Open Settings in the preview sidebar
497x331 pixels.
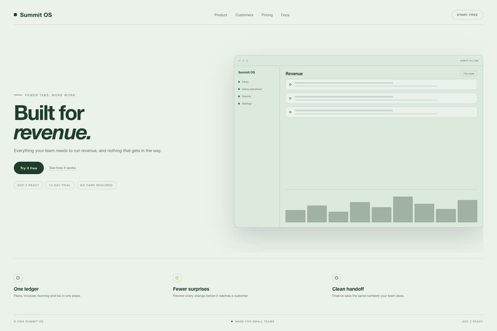[245, 103]
